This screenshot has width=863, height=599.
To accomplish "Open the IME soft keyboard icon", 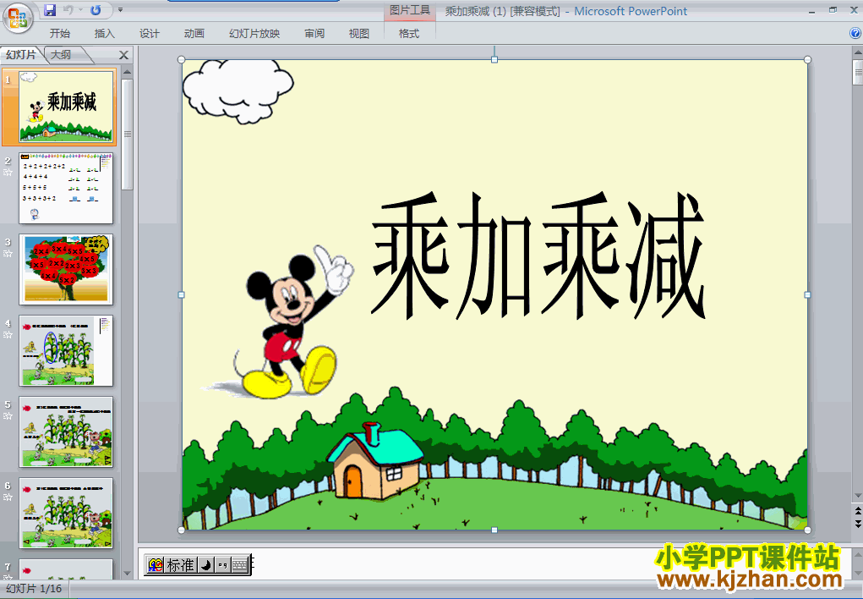I will pyautogui.click(x=240, y=565).
